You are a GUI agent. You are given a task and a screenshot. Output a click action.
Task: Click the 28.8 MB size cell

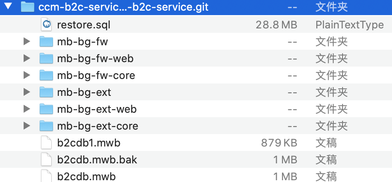point(276,25)
